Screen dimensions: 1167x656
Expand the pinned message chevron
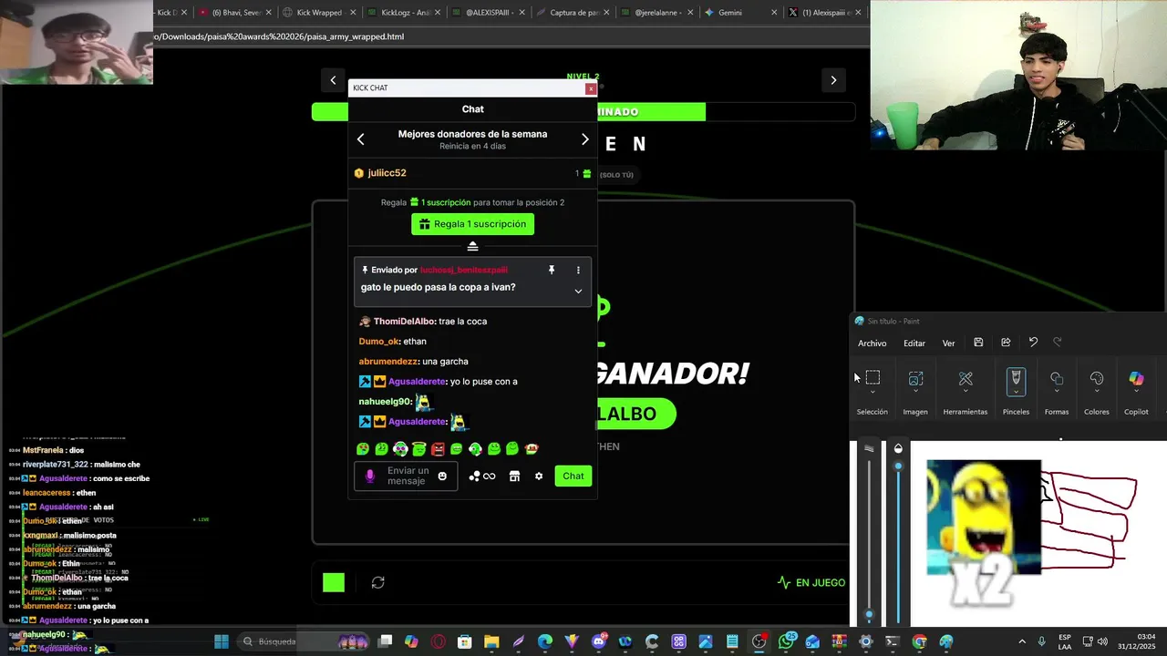[x=578, y=291]
